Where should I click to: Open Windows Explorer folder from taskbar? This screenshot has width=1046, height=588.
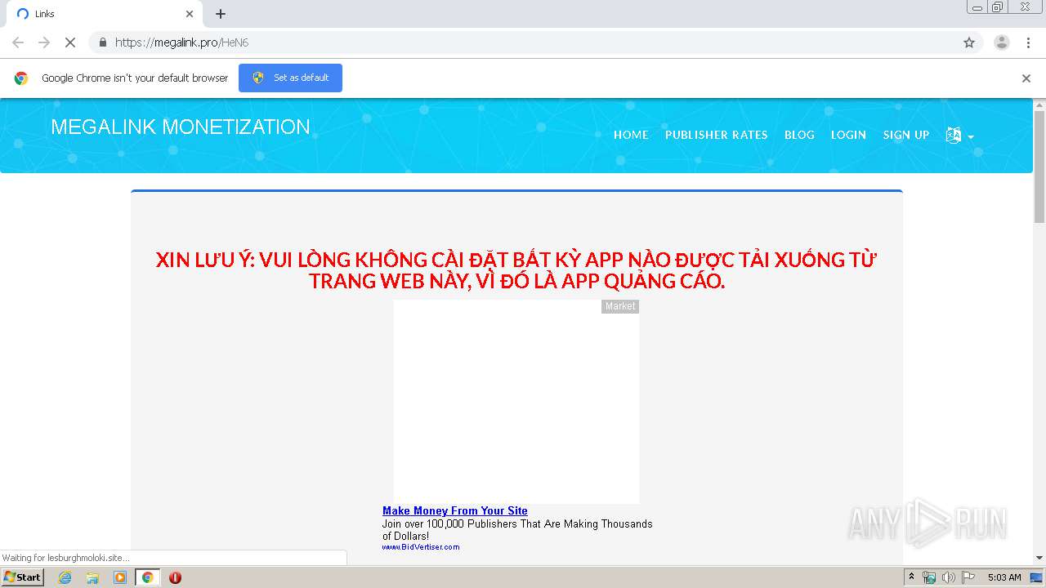[92, 577]
